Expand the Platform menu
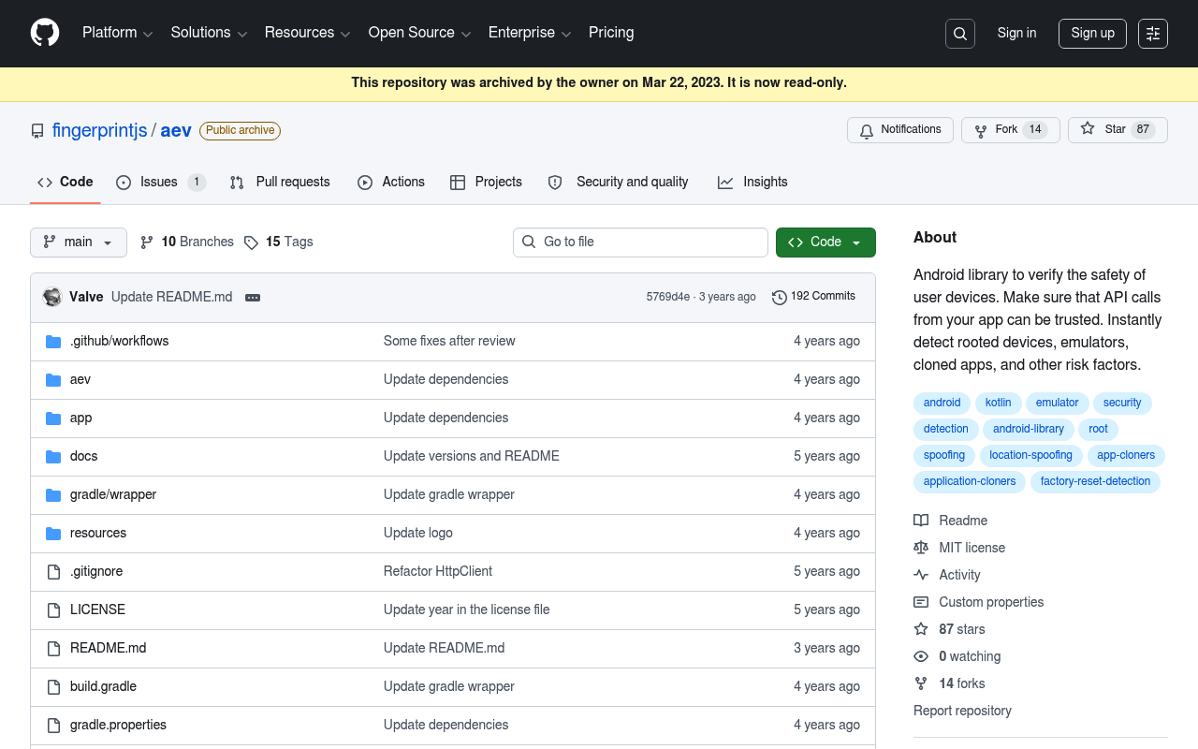 click(117, 33)
